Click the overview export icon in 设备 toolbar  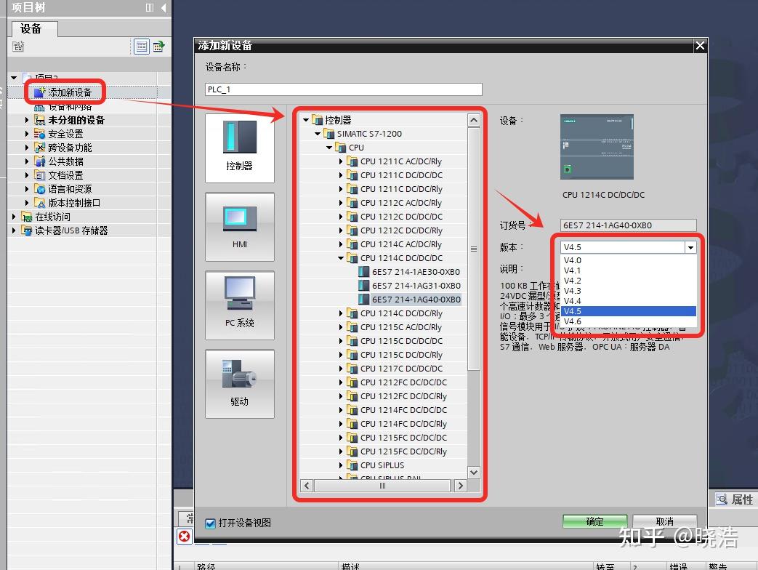(158, 47)
